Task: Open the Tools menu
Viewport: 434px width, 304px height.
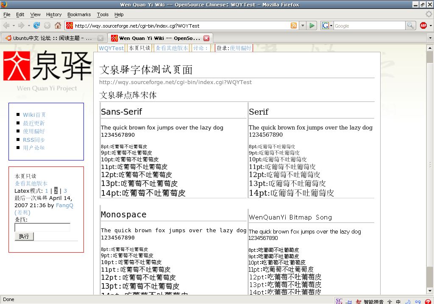Action: [103, 14]
